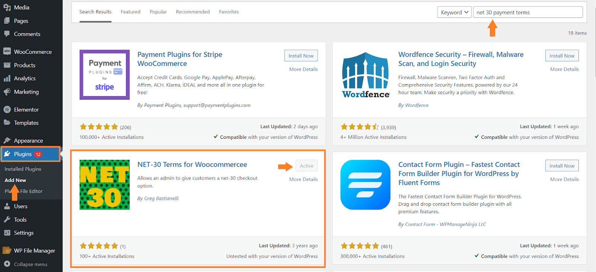Click the Collapse menu arrow icon

7,264
